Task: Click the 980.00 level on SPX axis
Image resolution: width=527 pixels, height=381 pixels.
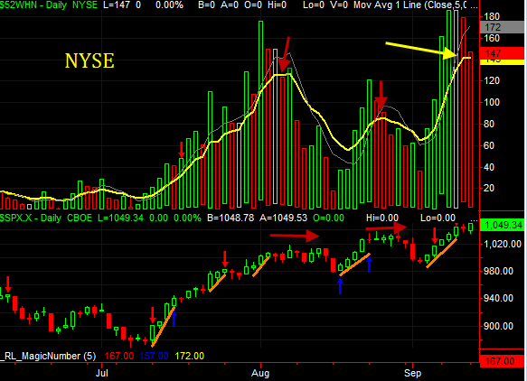Action: tap(498, 271)
